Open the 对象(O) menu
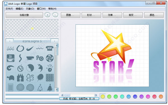 pyautogui.click(x=30, y=9)
